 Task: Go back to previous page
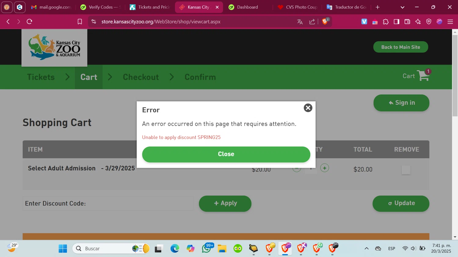[8, 22]
